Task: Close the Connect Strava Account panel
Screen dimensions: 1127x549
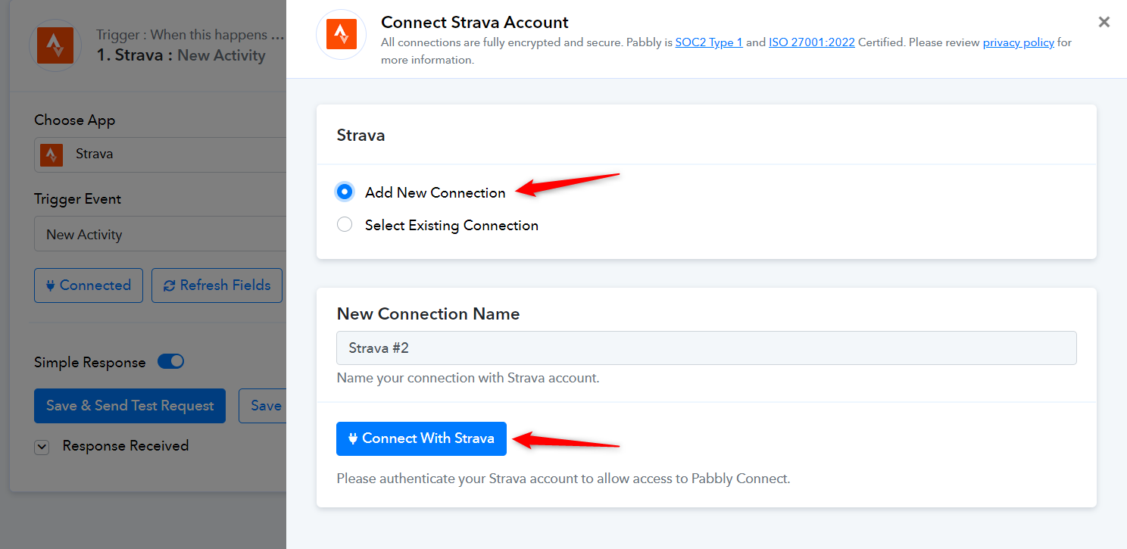Action: pyautogui.click(x=1104, y=22)
